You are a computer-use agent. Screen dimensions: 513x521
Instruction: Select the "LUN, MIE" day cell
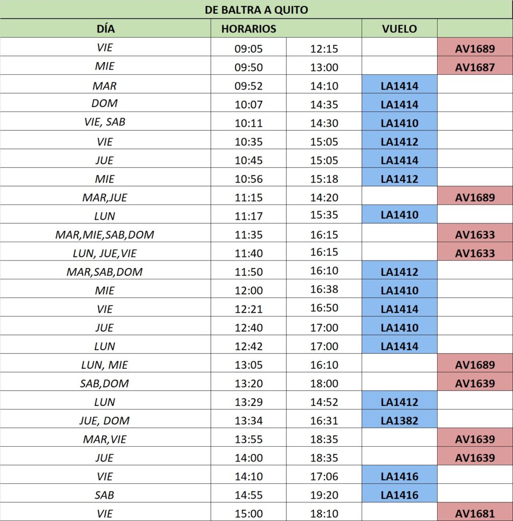(105, 365)
